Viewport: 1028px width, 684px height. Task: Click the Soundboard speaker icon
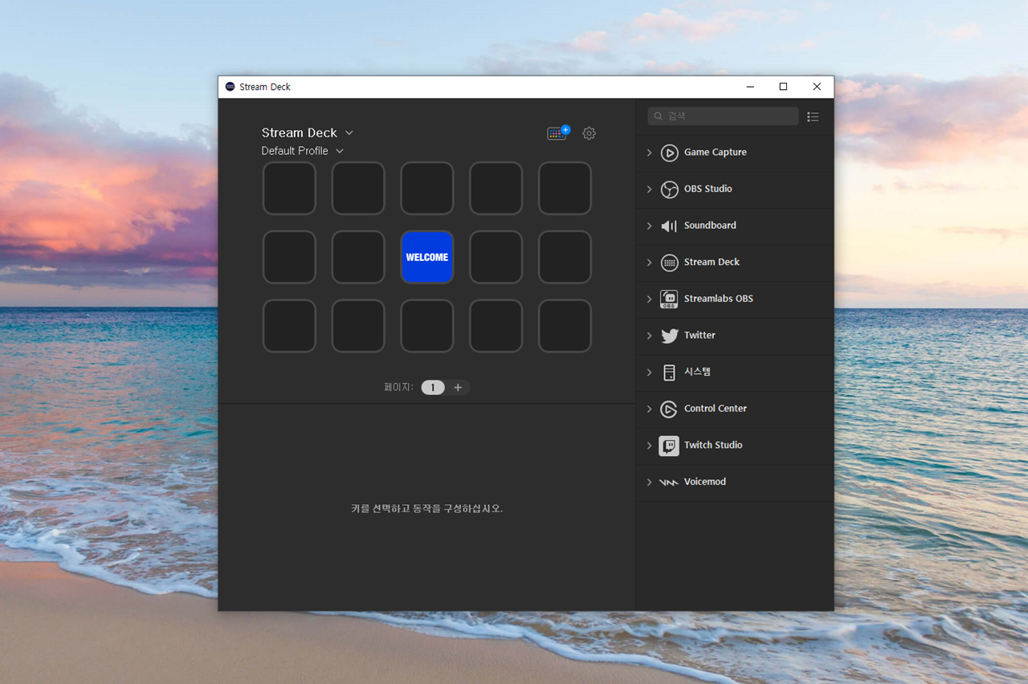click(669, 226)
